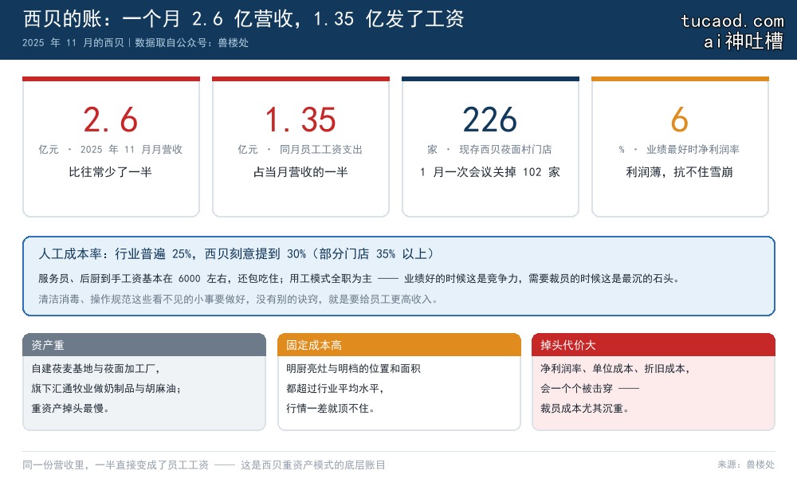The height and width of the screenshot is (498, 797).
Task: Click the line 旗下汇通牧业做奶制品与胡麻油
Action: (106, 389)
